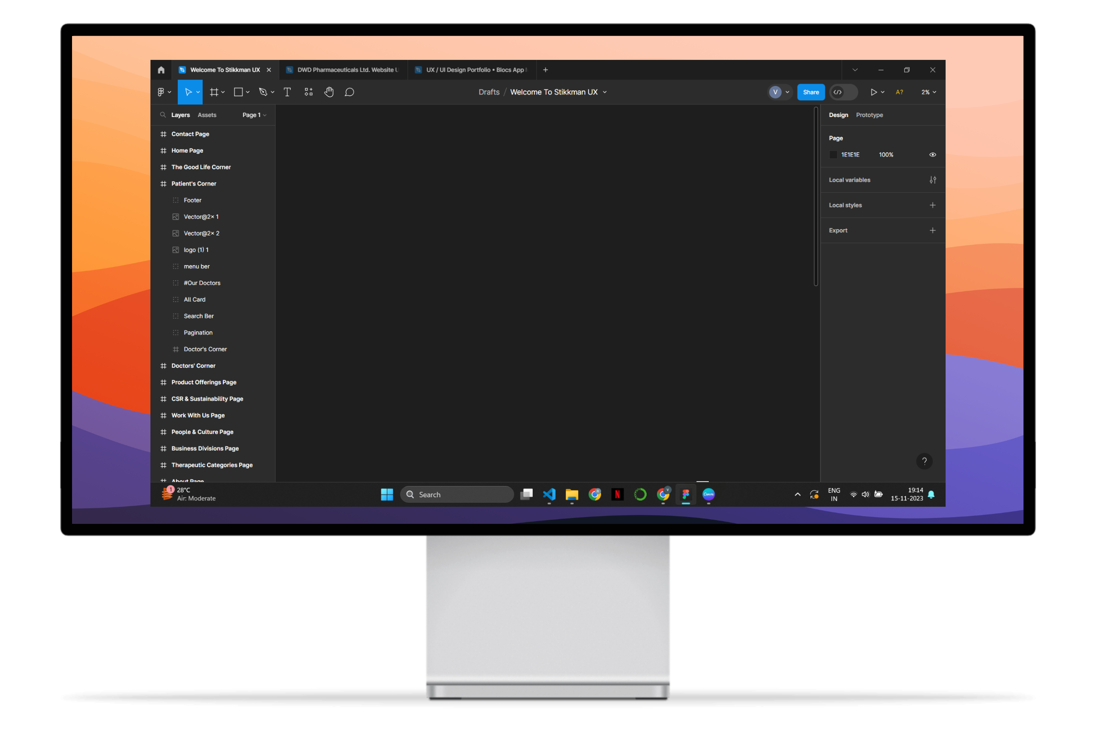Select the Home Page frame layer

[213, 150]
